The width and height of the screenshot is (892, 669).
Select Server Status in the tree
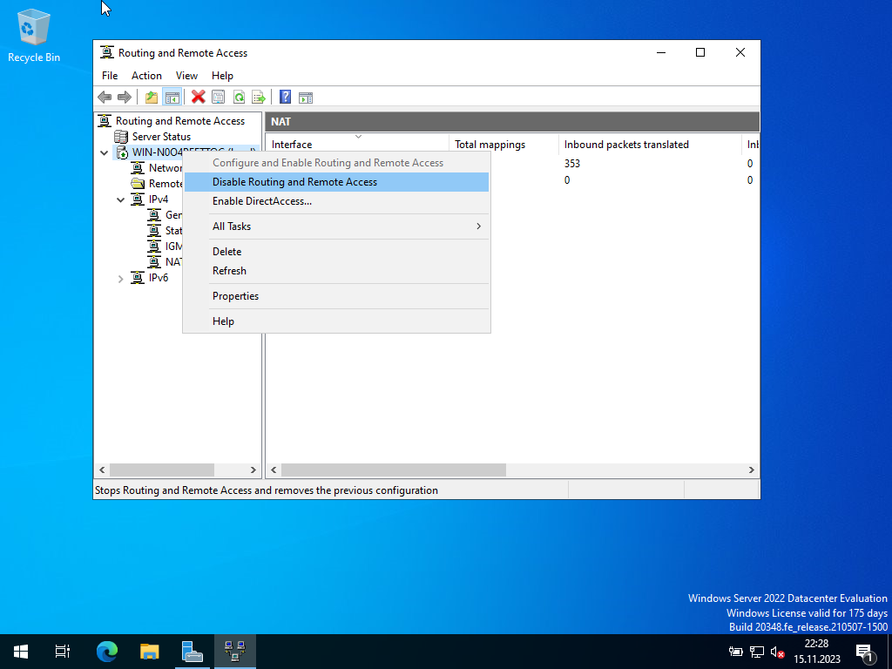[x=161, y=137]
